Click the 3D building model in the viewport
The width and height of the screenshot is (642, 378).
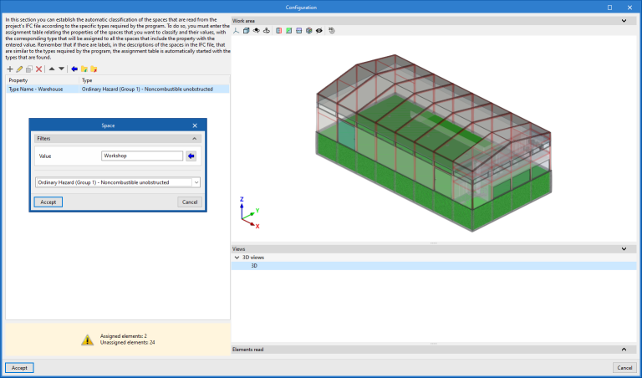(434, 142)
